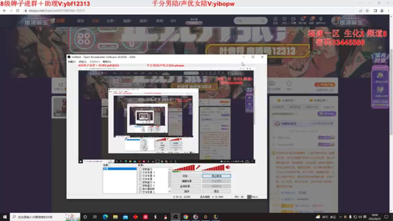Click the OBS 退出 exit button
Viewport: 393px width, 221px height.
[x=216, y=191]
